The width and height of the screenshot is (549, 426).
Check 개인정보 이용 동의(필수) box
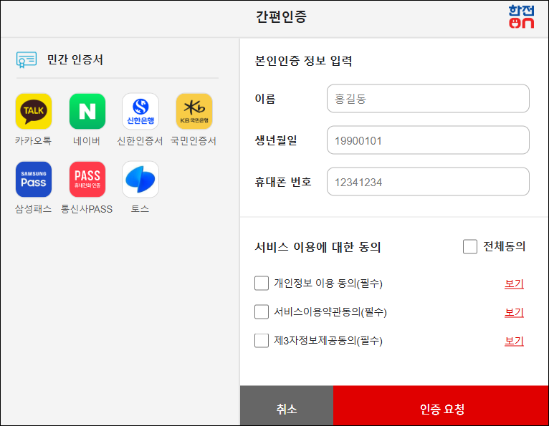[262, 284]
